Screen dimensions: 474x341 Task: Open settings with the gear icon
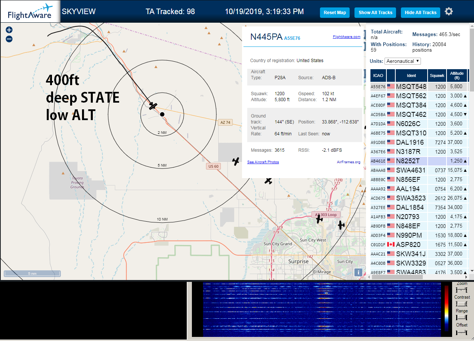tap(449, 12)
